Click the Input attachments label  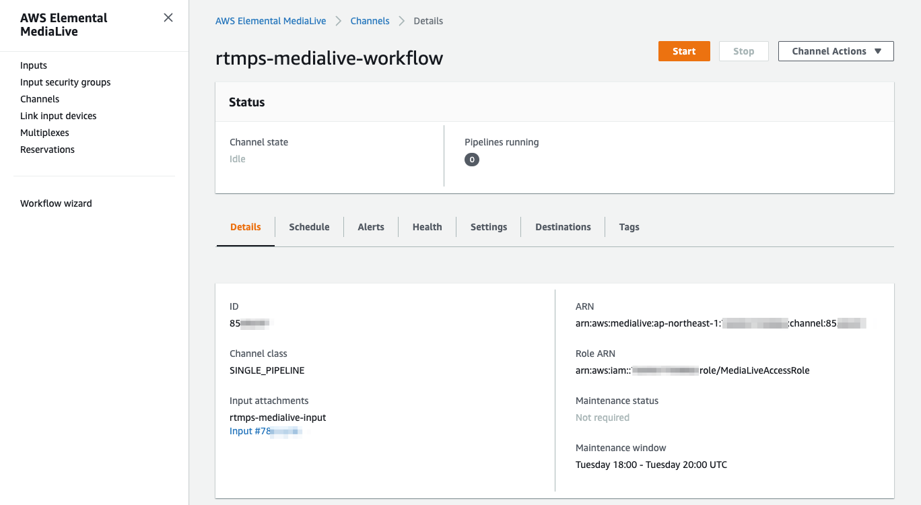pos(269,401)
